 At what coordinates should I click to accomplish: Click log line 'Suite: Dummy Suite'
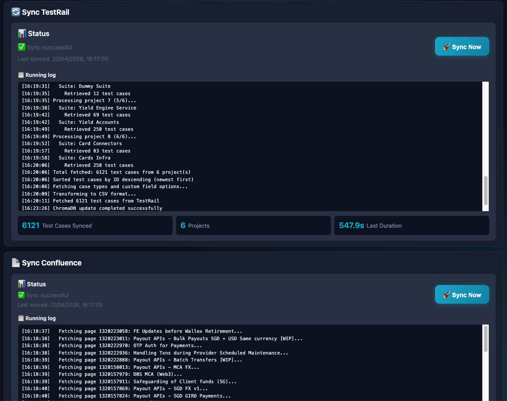click(66, 86)
